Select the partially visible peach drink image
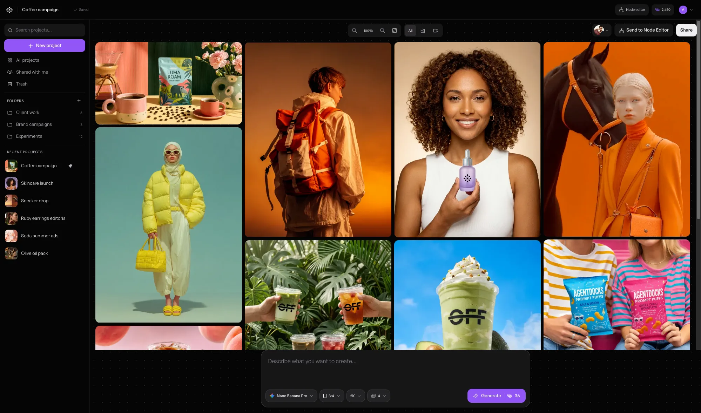Image resolution: width=701 pixels, height=413 pixels. coord(169,338)
